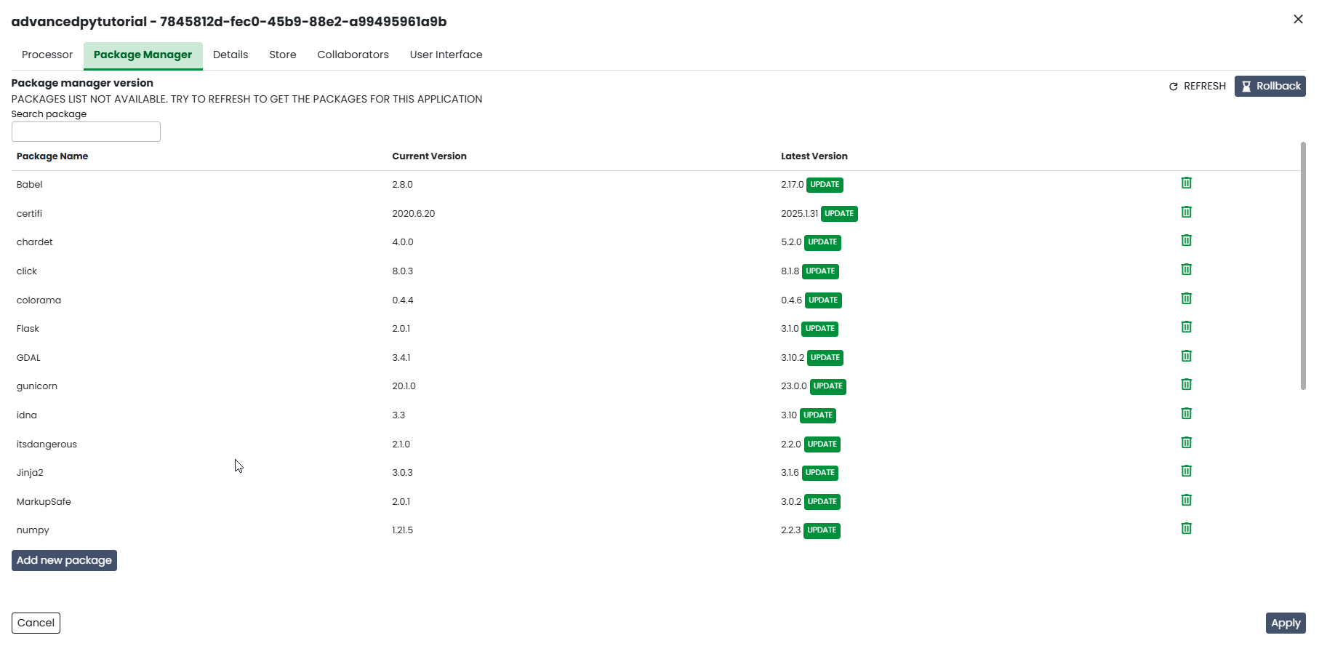Image resolution: width=1319 pixels, height=646 pixels.
Task: Update itsdangerous to 2.2.0
Action: pos(822,444)
